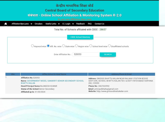Open the CBSE School Directory tab button
Viewport: 165px width, 122px height.
point(80,37)
